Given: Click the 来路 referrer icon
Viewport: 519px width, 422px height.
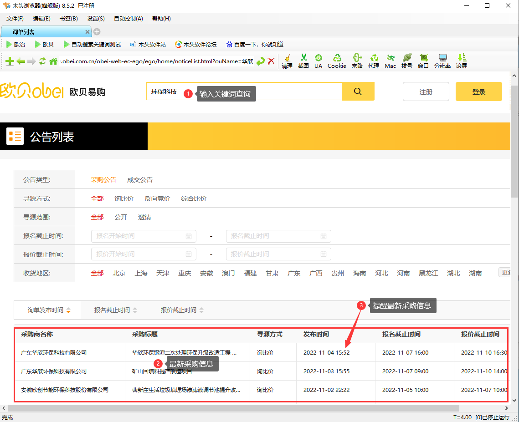Looking at the screenshot, I should click(x=357, y=61).
